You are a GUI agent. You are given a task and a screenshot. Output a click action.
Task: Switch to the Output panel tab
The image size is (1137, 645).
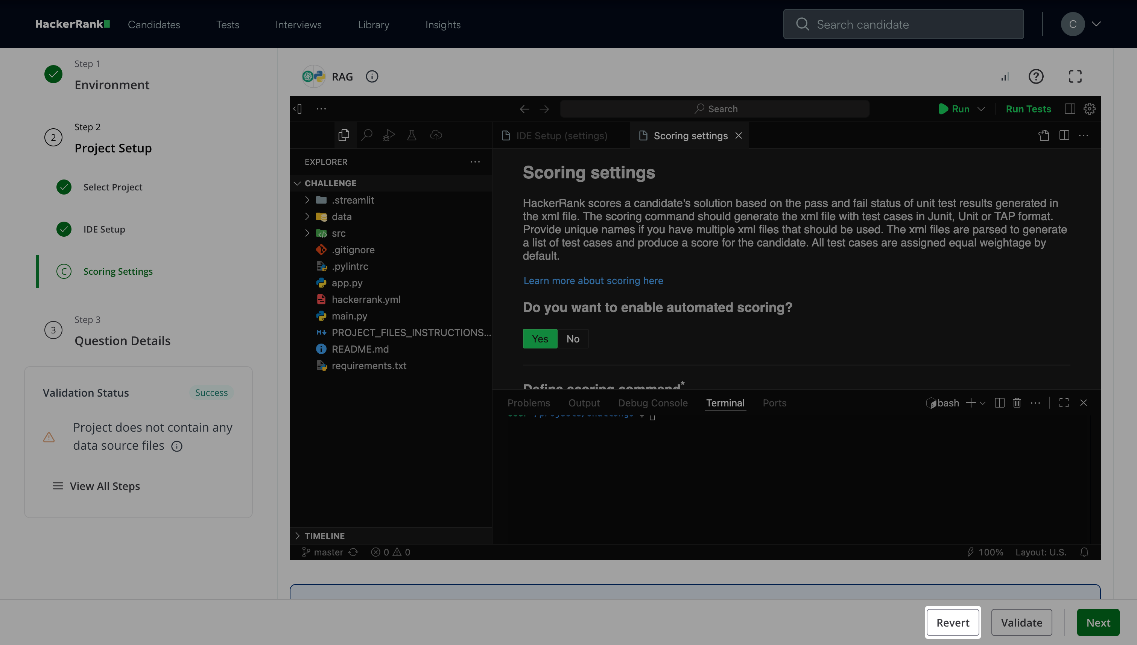coord(584,403)
